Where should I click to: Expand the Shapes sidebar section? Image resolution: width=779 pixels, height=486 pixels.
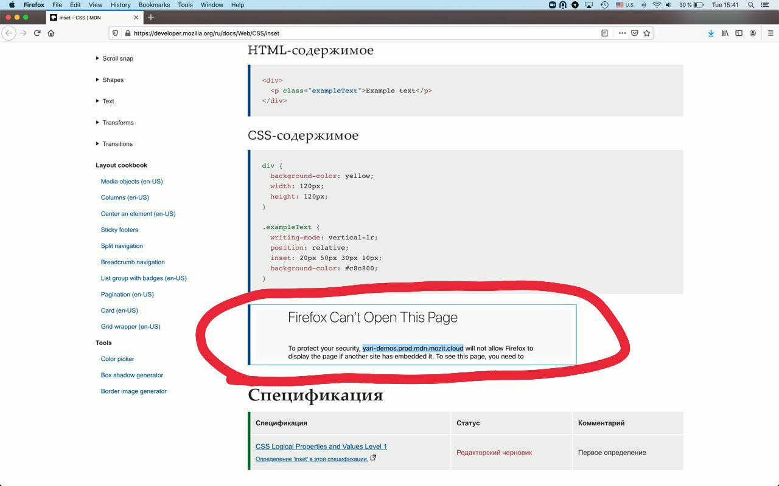point(110,80)
